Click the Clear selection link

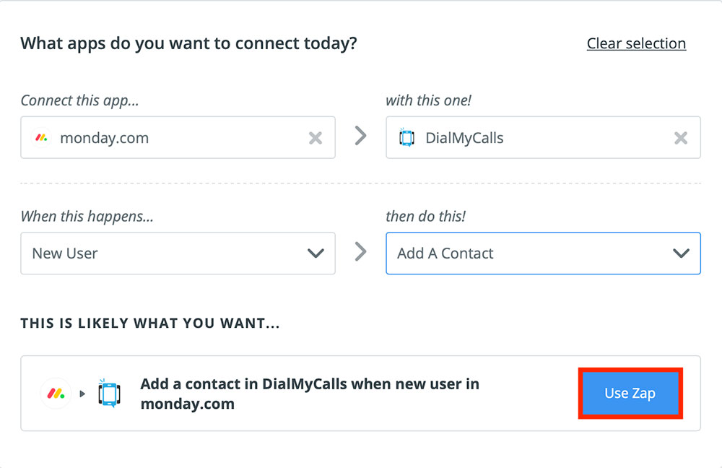tap(636, 43)
